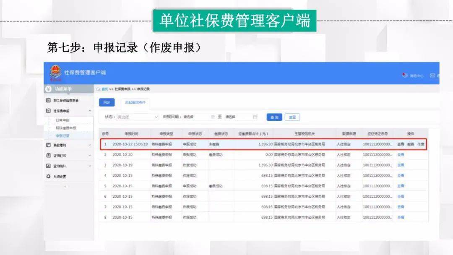Click the 数据来源 column header

[x=349, y=134]
